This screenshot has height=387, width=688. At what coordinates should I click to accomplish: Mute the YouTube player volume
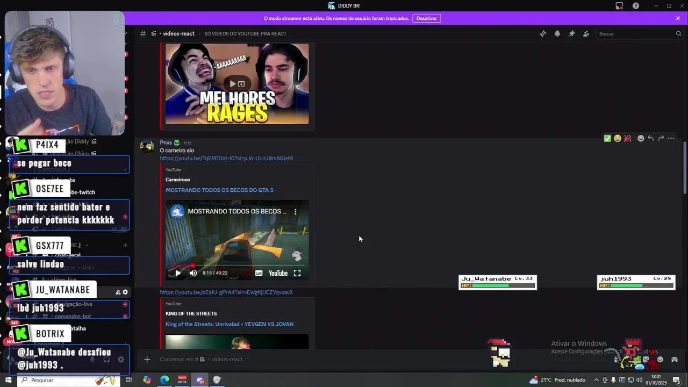click(x=193, y=273)
